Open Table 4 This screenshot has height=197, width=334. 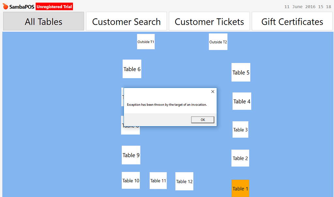(242, 101)
